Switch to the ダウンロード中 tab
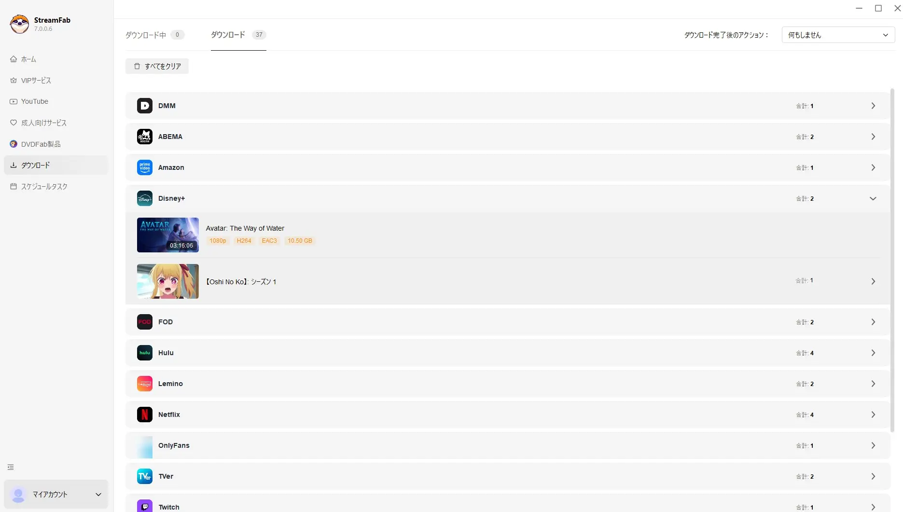This screenshot has width=903, height=512. (x=155, y=35)
